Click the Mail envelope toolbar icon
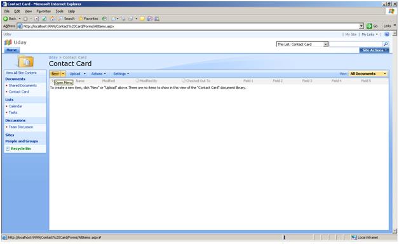This screenshot has width=399, height=244. point(114,18)
